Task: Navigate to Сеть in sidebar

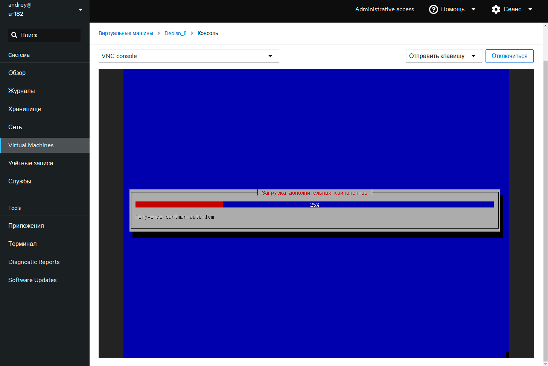Action: (15, 127)
